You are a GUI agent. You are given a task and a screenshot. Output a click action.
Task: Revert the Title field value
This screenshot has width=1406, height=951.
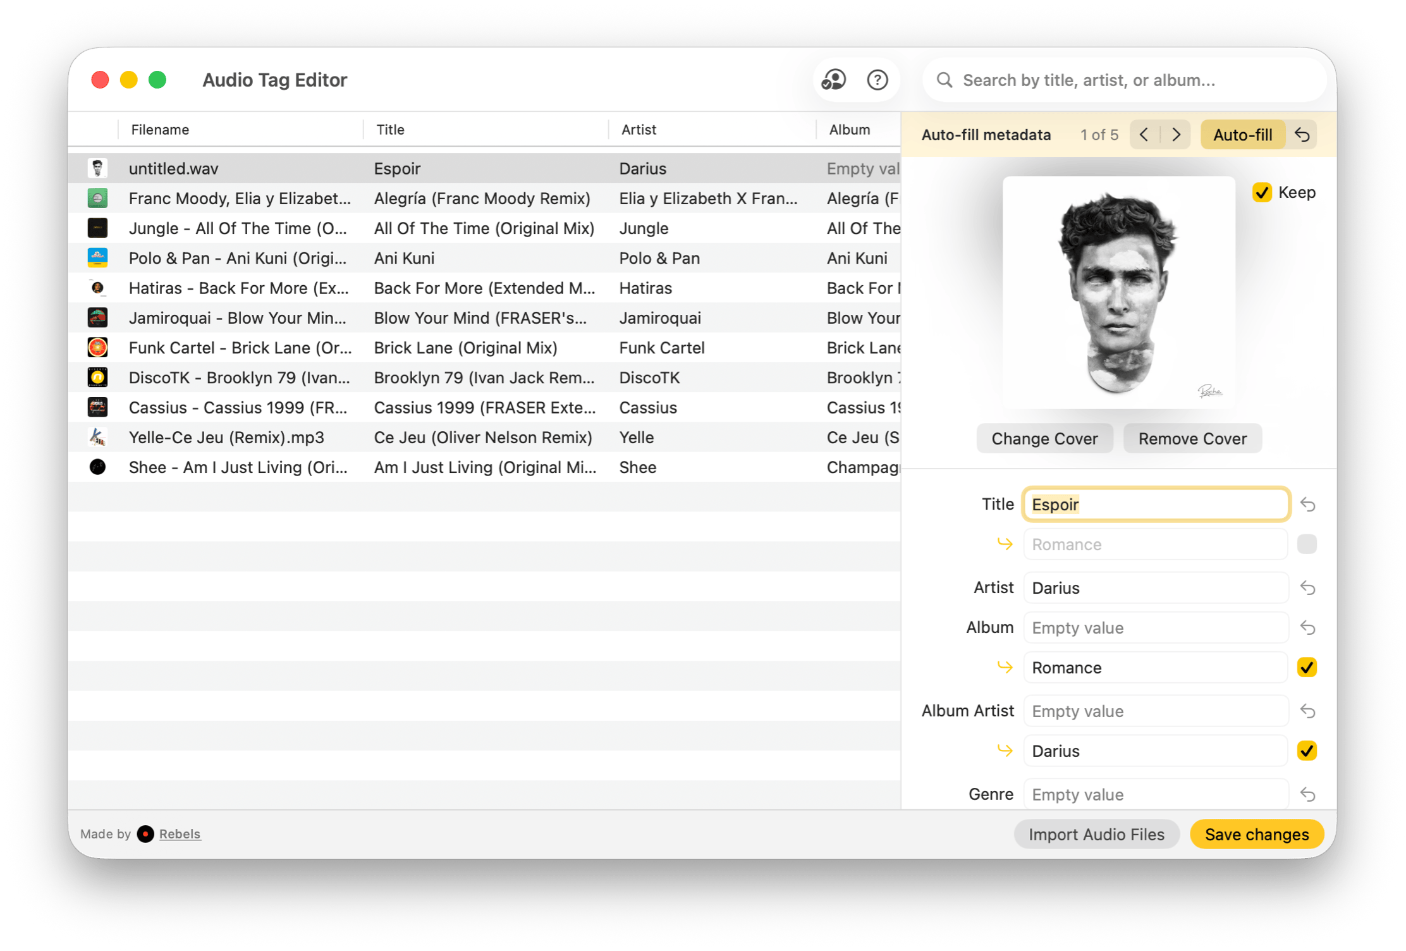tap(1307, 505)
